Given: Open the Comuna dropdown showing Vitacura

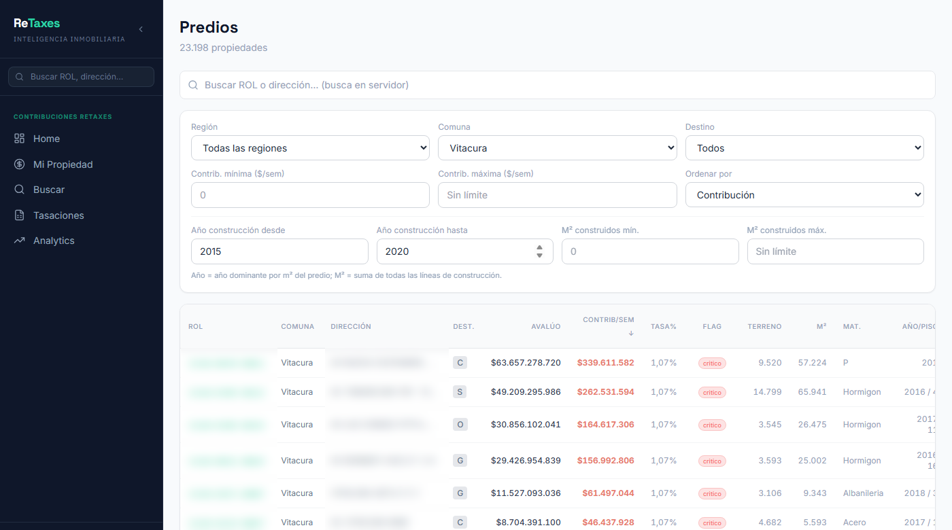Looking at the screenshot, I should [558, 148].
